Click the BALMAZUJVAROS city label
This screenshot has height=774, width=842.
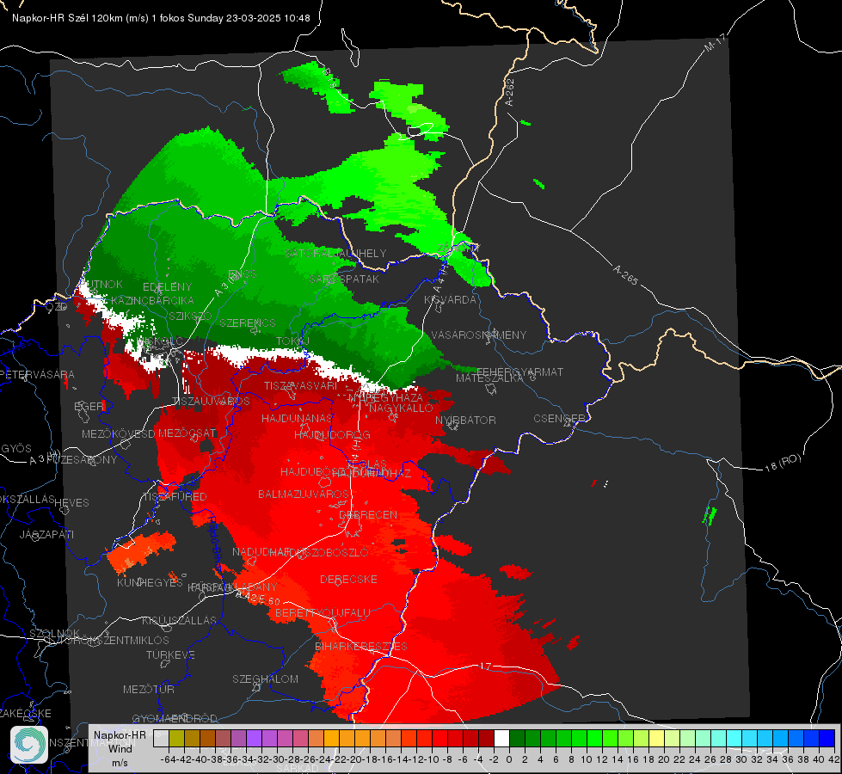pyautogui.click(x=304, y=494)
